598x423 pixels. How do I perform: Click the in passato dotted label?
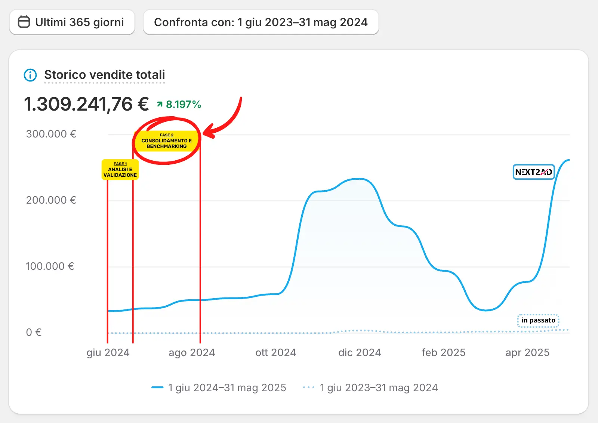click(538, 320)
